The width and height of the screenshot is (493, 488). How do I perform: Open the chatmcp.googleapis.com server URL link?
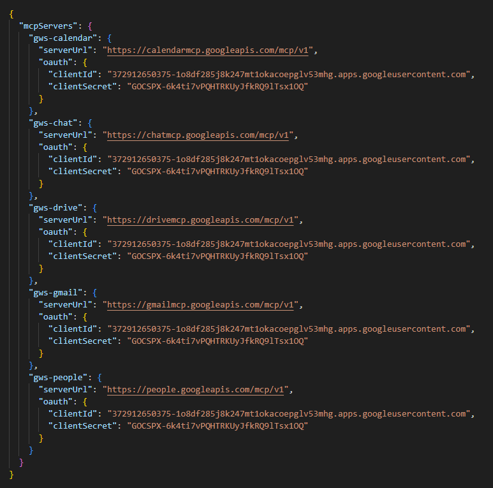pos(198,135)
